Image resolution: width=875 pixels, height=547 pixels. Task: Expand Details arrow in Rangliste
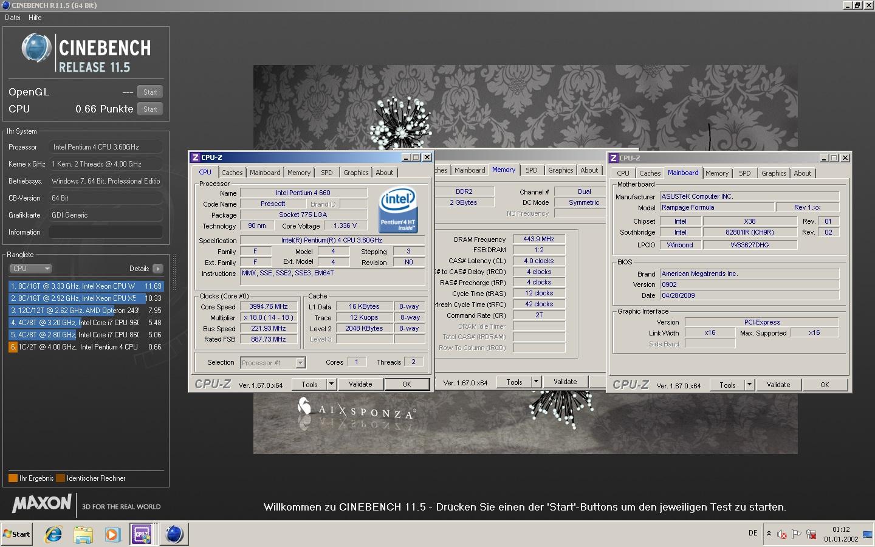(x=158, y=269)
